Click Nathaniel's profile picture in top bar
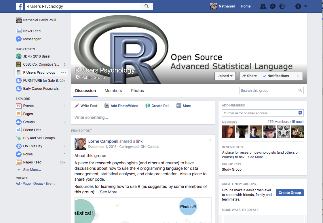The width and height of the screenshot is (323, 223). click(213, 6)
